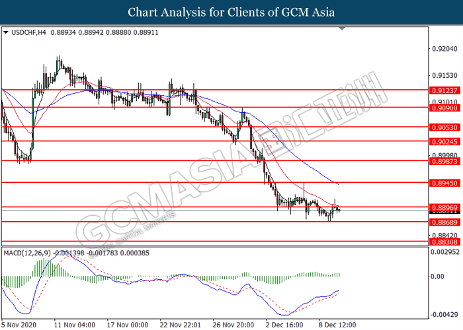Click the 0.88308 red price level label
This screenshot has width=463, height=330.
tap(444, 242)
